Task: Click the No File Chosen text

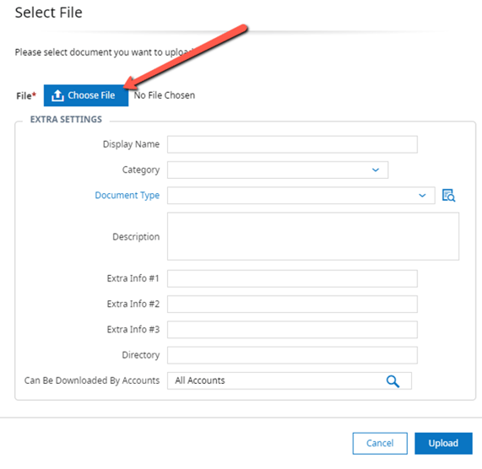Action: tap(165, 95)
